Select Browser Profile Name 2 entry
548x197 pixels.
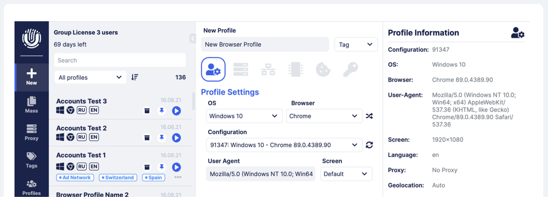click(92, 194)
